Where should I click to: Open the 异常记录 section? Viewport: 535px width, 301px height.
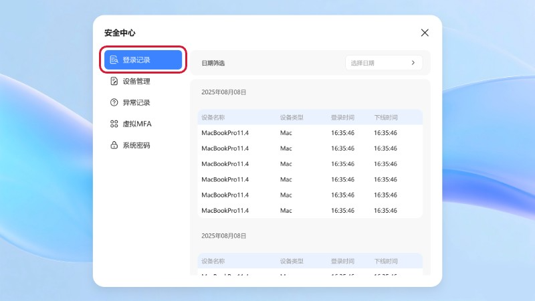point(136,102)
